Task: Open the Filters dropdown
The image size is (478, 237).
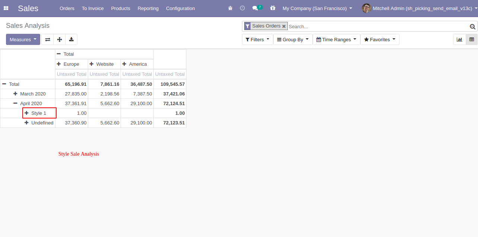Action: [257, 39]
